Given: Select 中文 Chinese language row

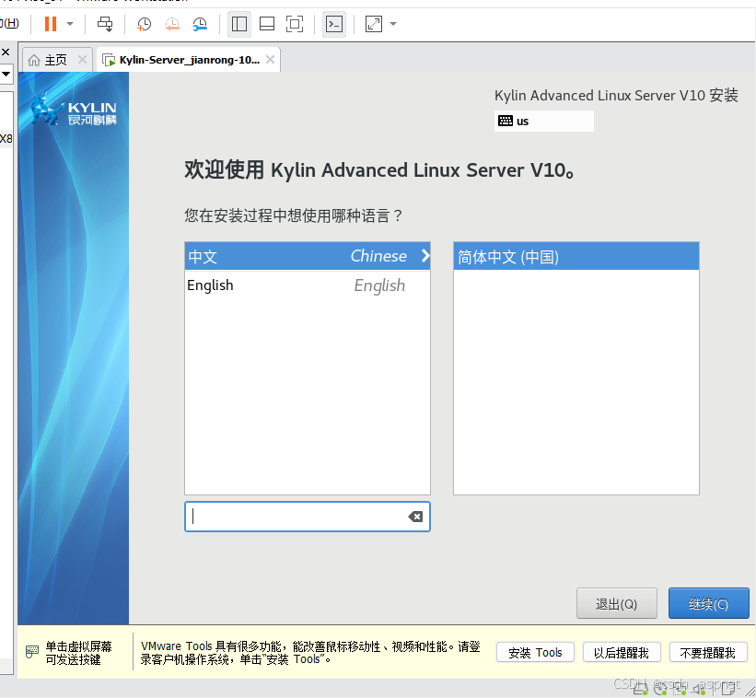Looking at the screenshot, I should click(x=308, y=256).
